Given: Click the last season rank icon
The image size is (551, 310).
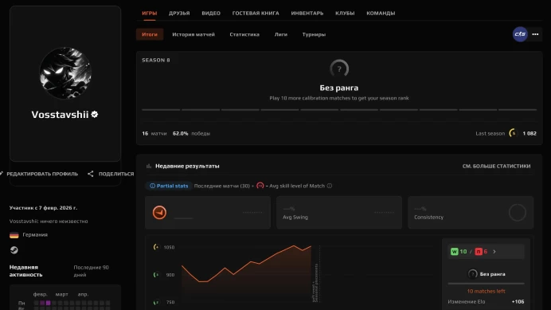Looking at the screenshot, I should point(513,133).
